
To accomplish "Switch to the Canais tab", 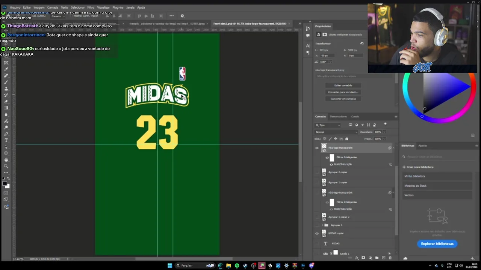I will pyautogui.click(x=355, y=117).
